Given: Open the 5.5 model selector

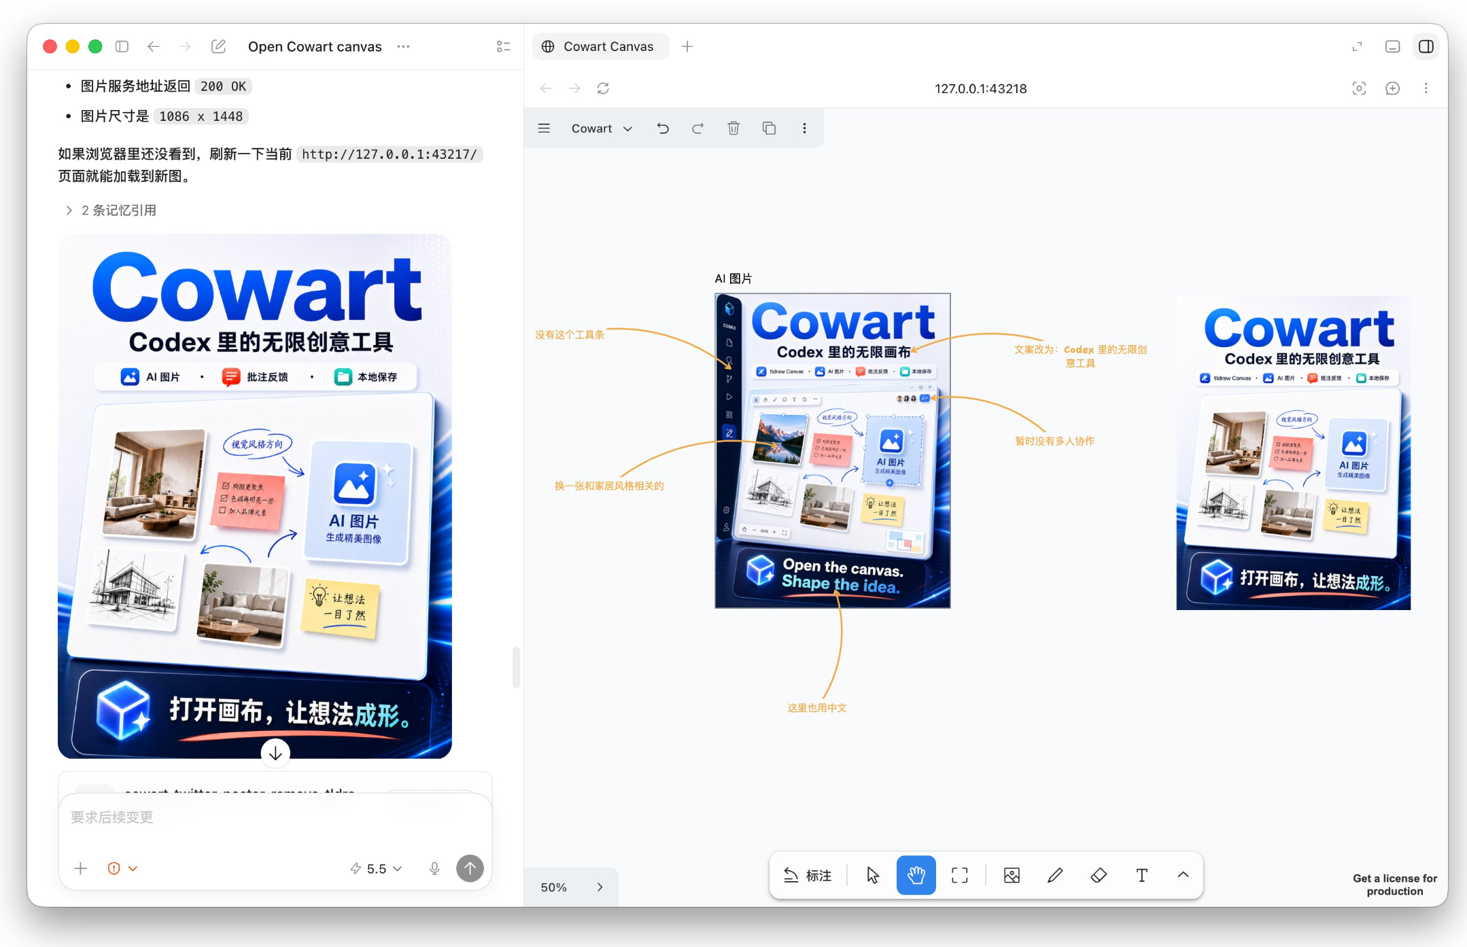Looking at the screenshot, I should [377, 868].
